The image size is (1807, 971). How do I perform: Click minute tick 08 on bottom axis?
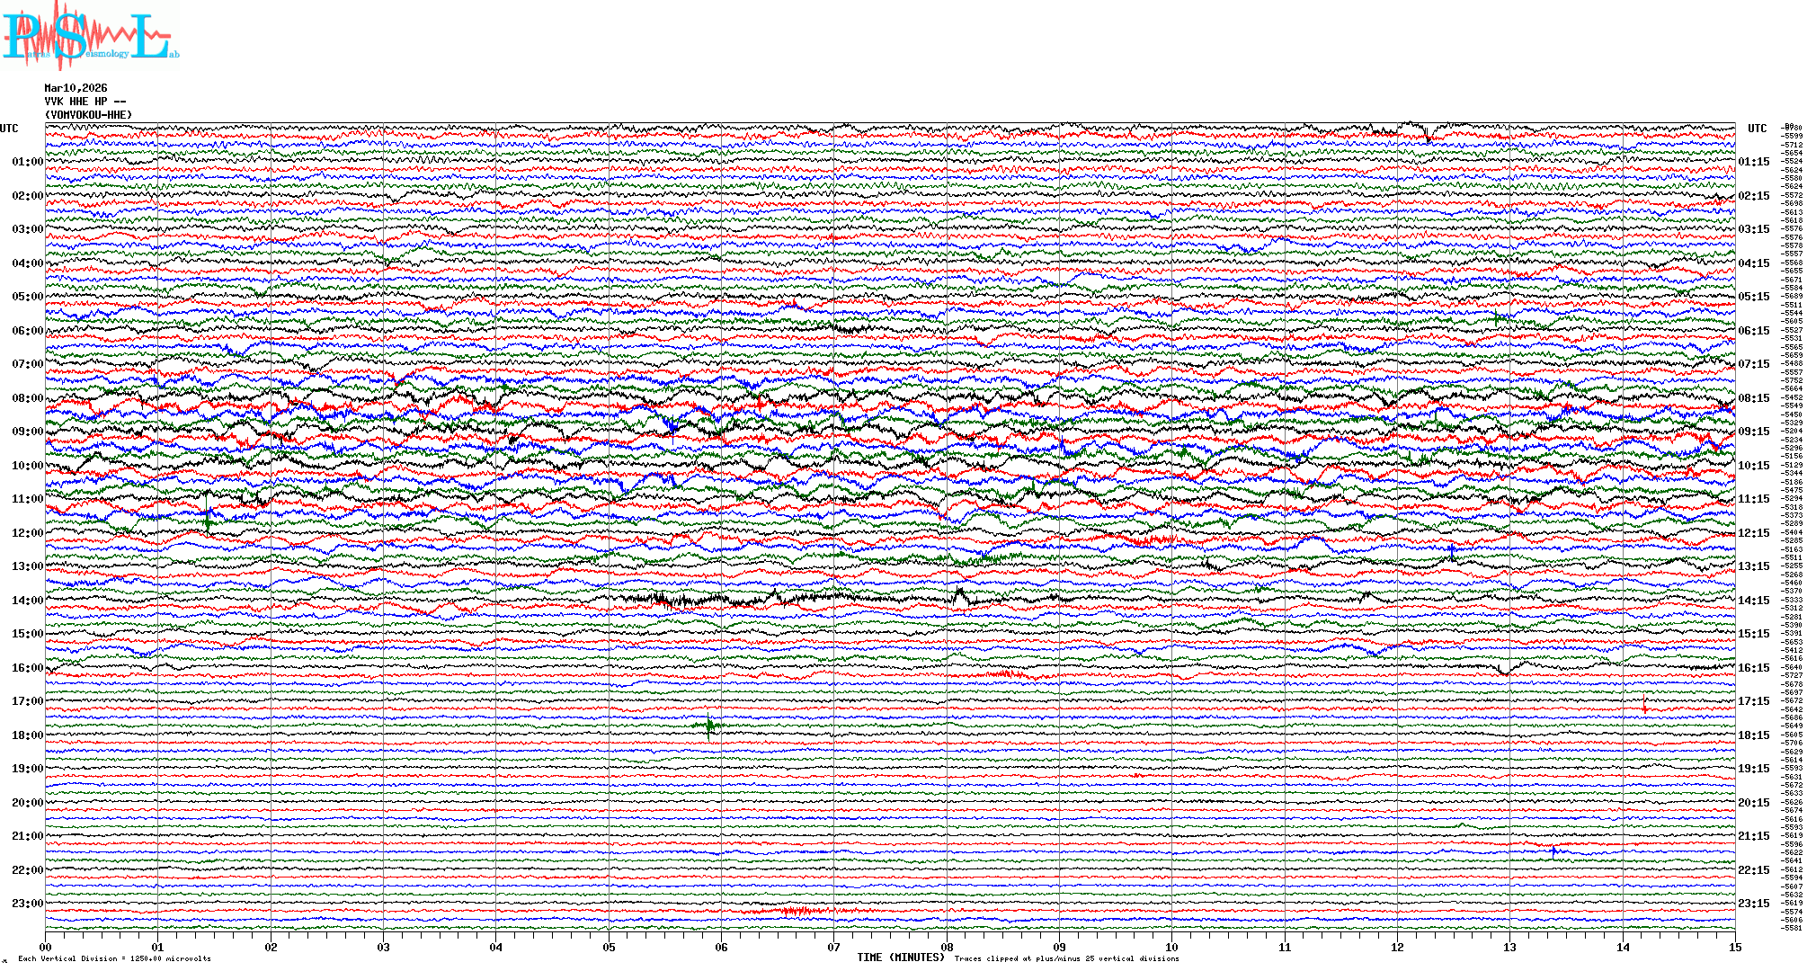(947, 947)
